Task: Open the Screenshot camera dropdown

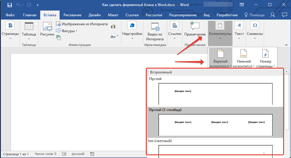Action: tap(113, 36)
